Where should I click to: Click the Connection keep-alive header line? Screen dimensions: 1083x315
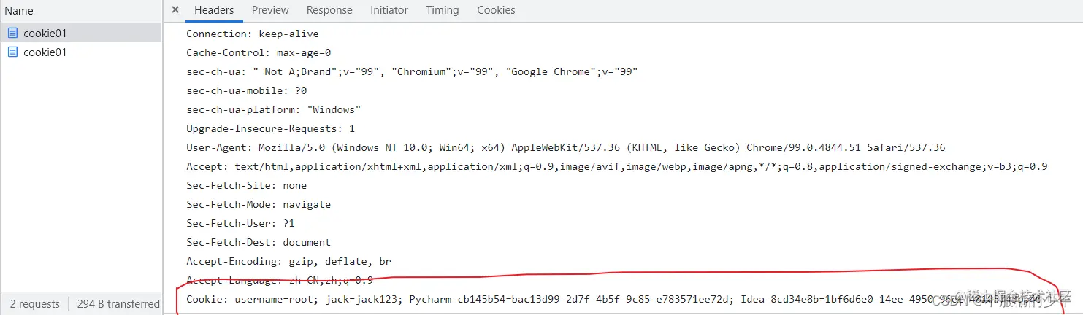(253, 34)
